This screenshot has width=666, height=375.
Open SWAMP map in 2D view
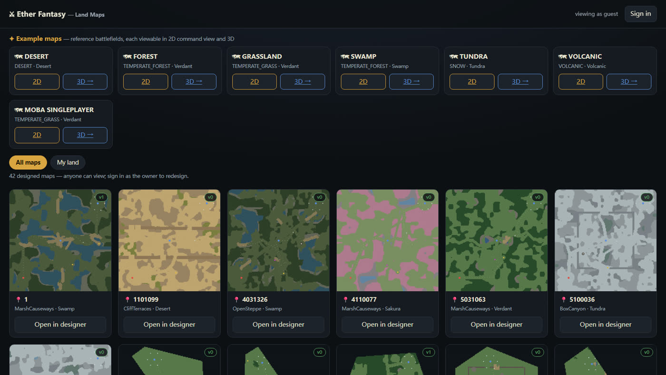point(363,81)
